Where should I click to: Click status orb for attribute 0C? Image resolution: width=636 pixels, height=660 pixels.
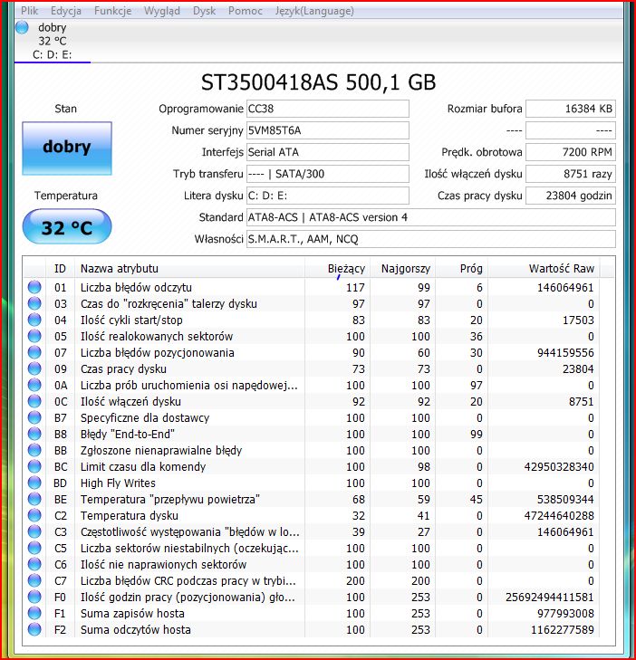tap(34, 401)
